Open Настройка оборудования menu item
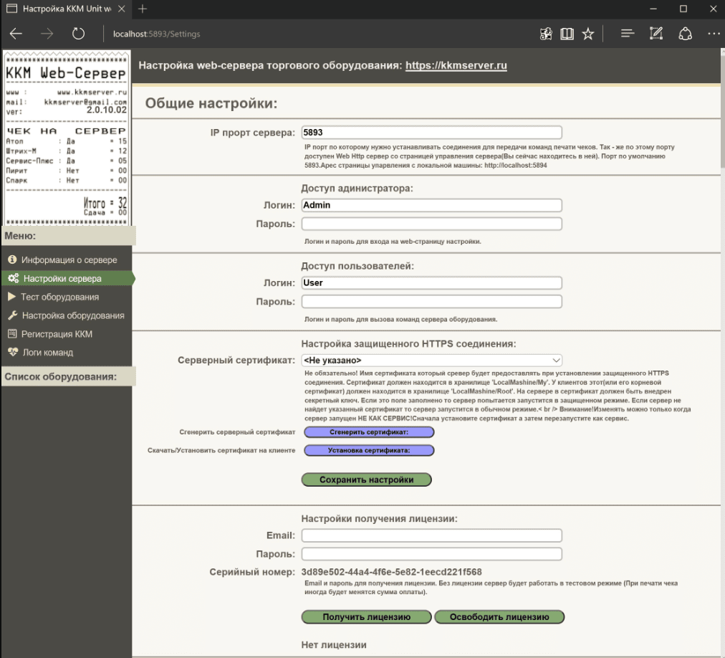 pos(72,315)
